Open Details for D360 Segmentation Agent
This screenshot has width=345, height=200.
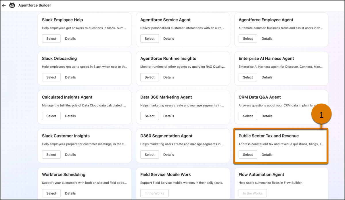(168, 155)
